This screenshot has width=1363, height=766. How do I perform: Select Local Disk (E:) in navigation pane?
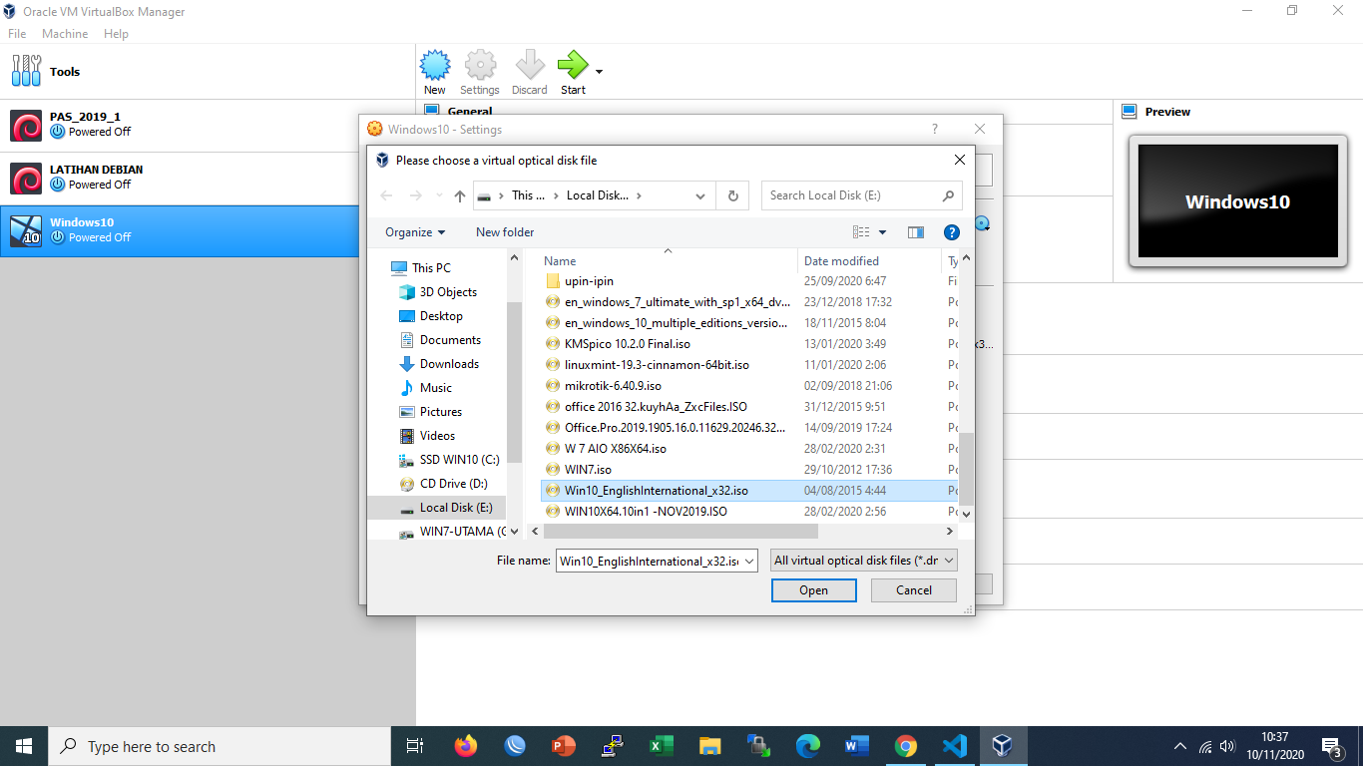(x=437, y=508)
